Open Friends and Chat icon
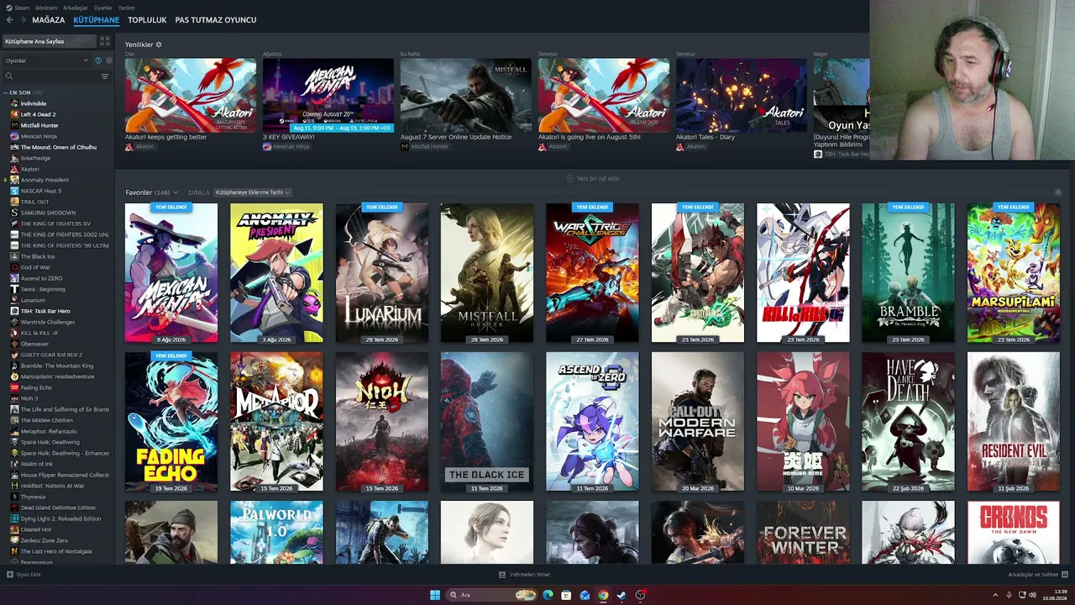Viewport: 1075px width, 605px height. pyautogui.click(x=1065, y=575)
